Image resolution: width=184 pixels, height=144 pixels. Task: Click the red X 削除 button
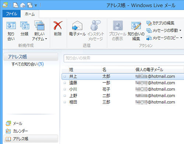58,28
